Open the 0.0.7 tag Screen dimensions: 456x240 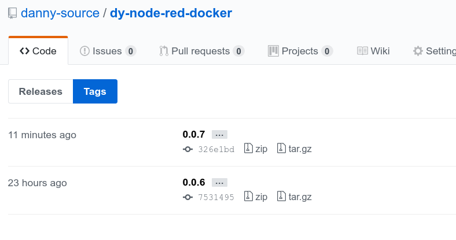tap(194, 135)
